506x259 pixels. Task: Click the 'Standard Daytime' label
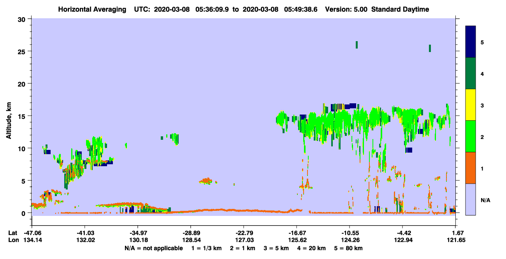(x=400, y=9)
